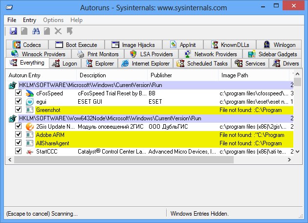Click the Autoruns app icon in the title bar
This screenshot has width=308, height=223.
[9, 7]
